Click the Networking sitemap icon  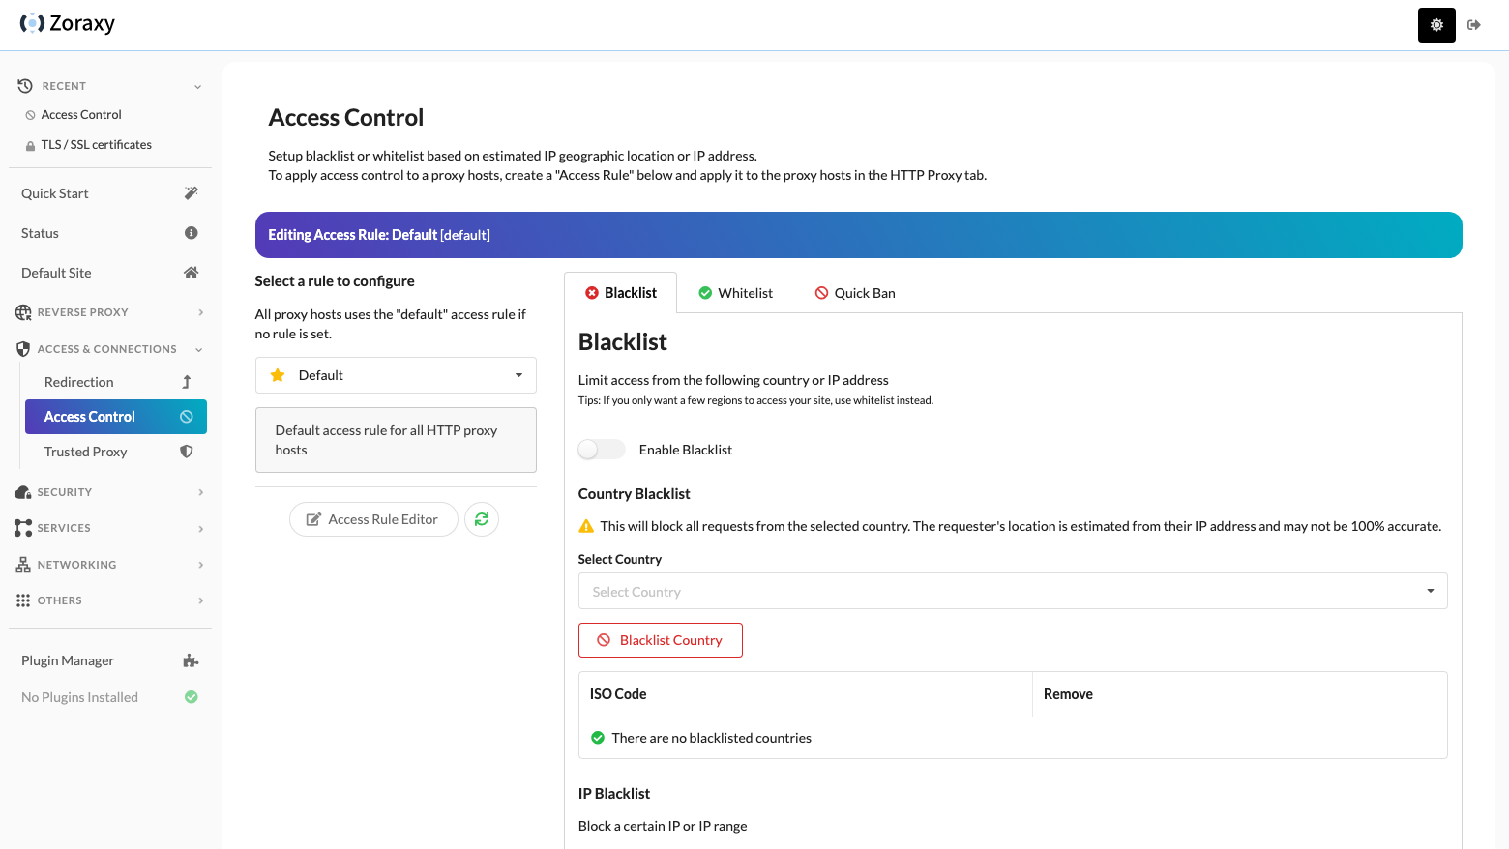[x=23, y=565]
